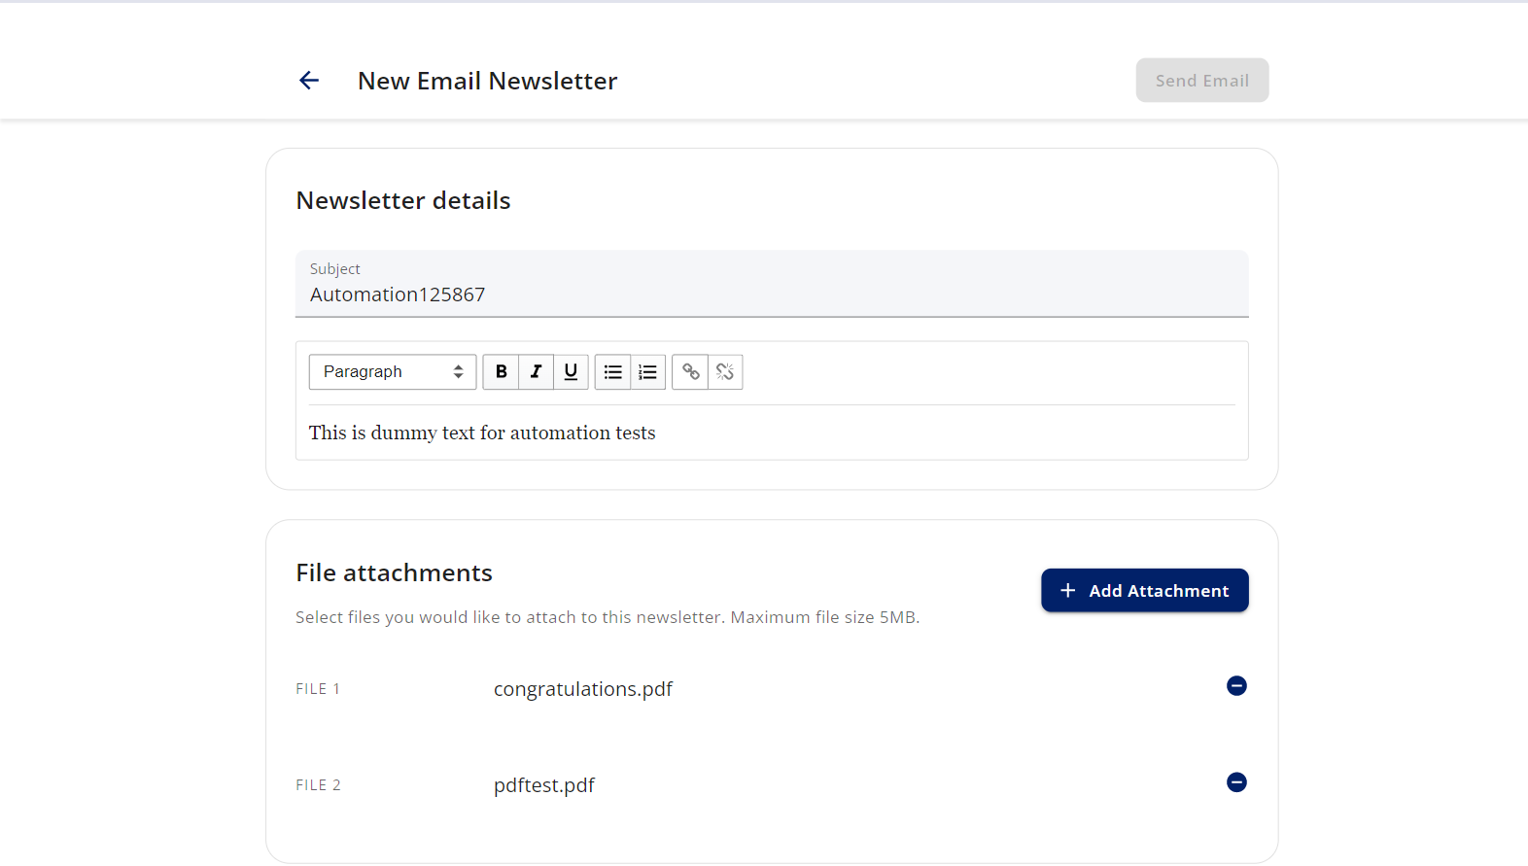
Task: Click the Add Attachment button
Action: click(x=1145, y=591)
